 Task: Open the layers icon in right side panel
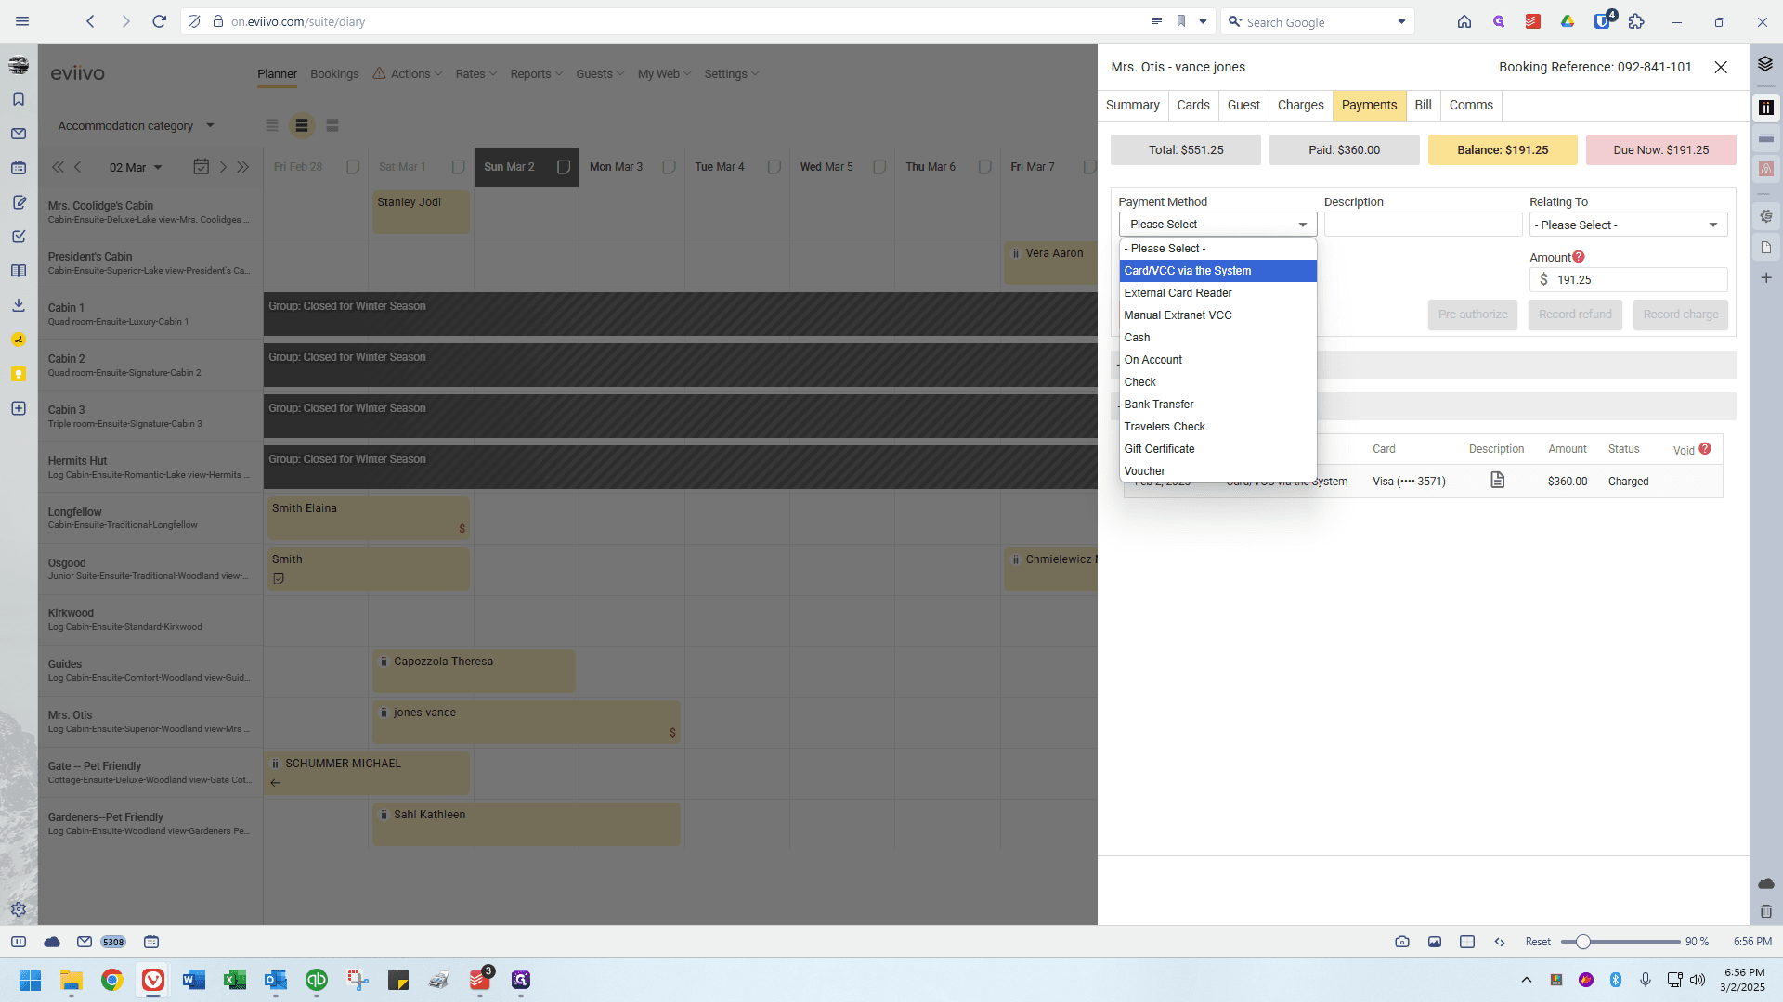click(x=1765, y=64)
